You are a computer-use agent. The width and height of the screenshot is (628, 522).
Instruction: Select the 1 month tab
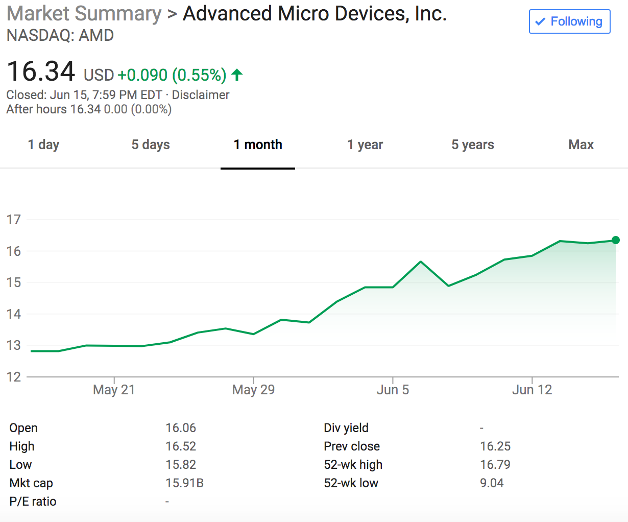pyautogui.click(x=258, y=145)
